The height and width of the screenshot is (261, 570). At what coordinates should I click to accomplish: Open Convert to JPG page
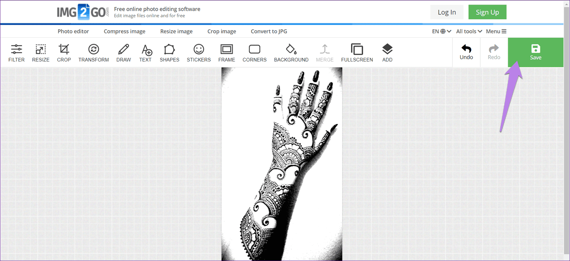point(270,31)
